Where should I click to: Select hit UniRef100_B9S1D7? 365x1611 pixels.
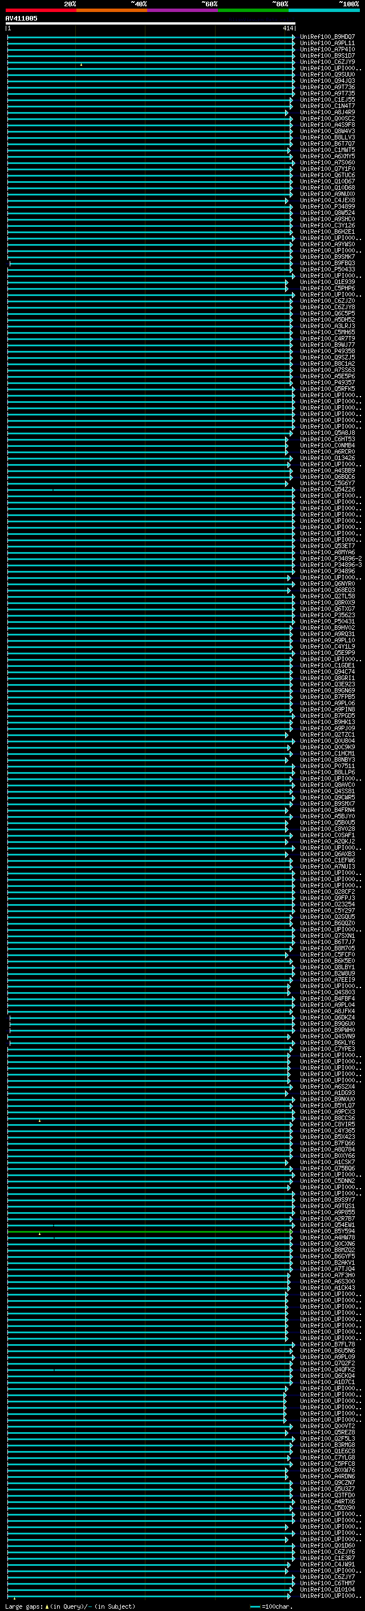click(x=327, y=56)
